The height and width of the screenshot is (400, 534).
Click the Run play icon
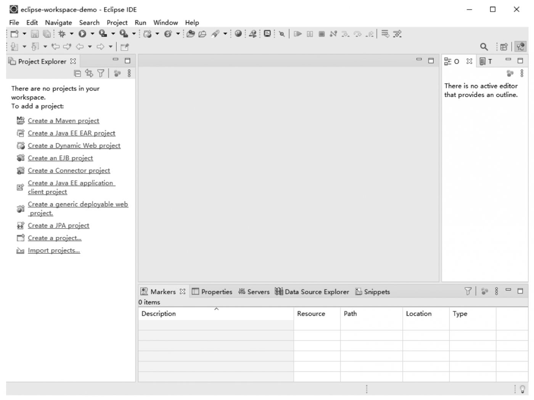tap(82, 34)
